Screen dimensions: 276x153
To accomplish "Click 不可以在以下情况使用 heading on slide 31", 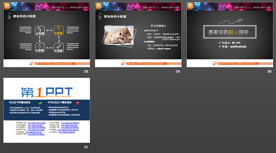I will pyautogui.click(x=59, y=102).
